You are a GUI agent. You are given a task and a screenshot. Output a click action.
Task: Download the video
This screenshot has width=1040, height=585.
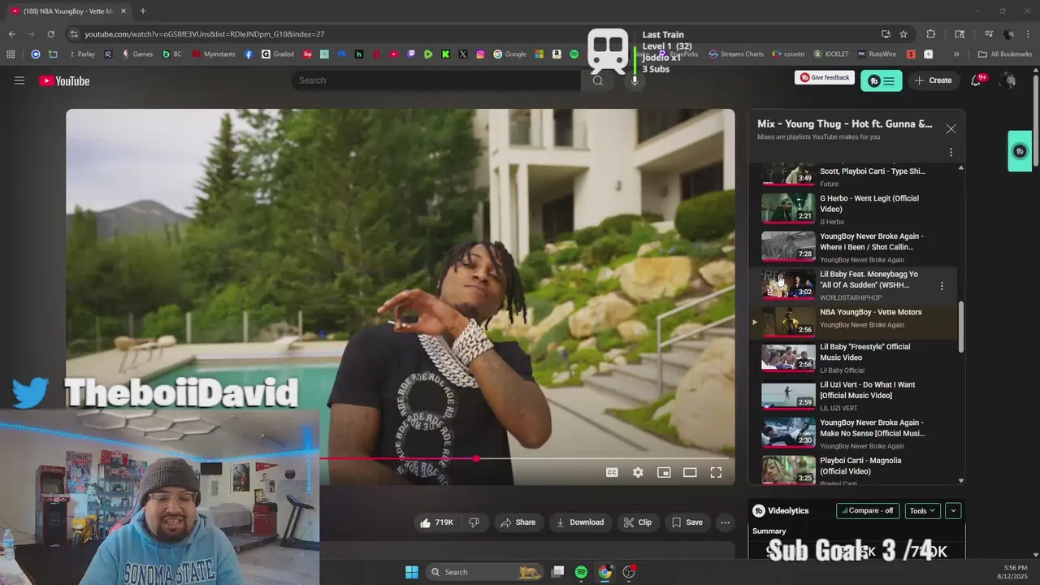(580, 522)
